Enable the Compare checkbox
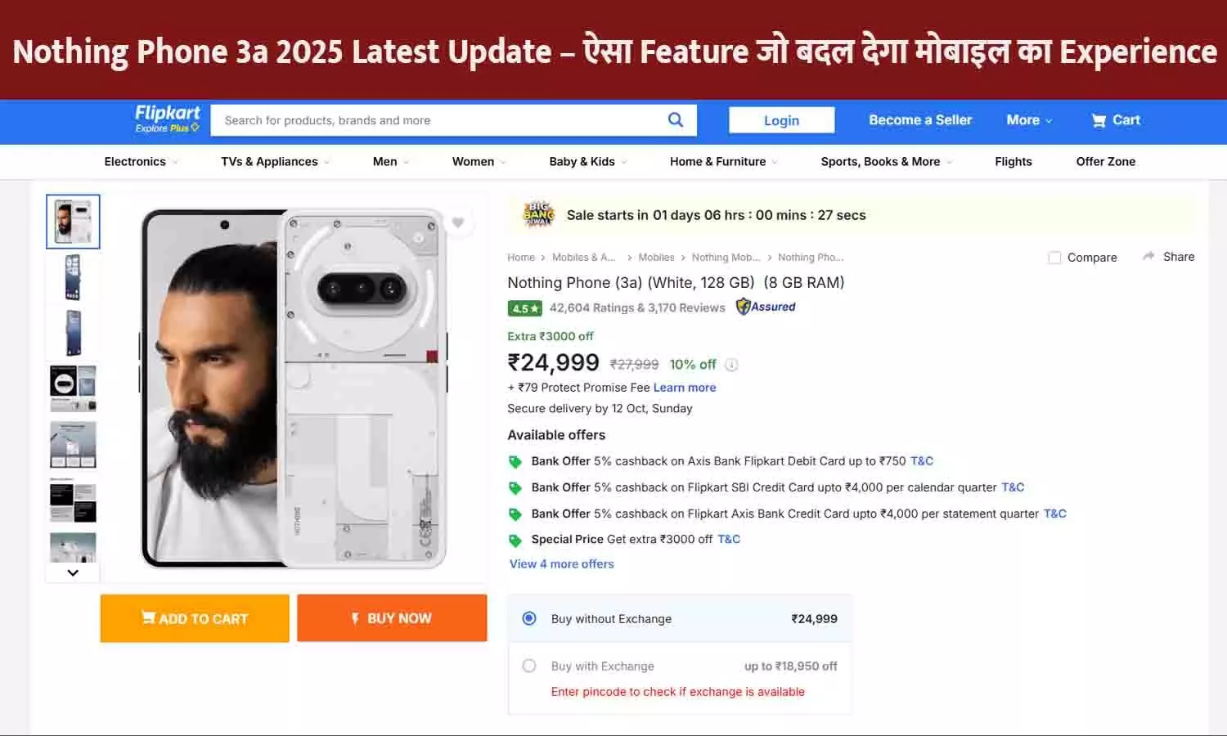The height and width of the screenshot is (736, 1227). coord(1054,257)
